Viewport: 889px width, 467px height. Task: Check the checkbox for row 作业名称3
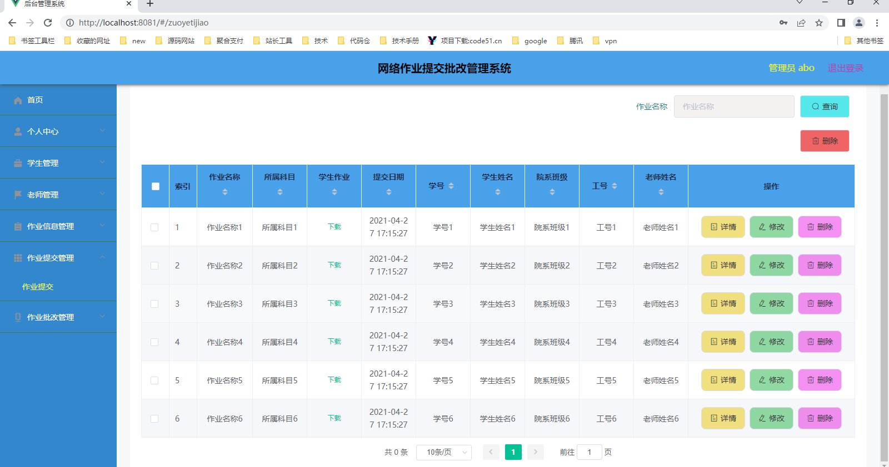point(154,304)
